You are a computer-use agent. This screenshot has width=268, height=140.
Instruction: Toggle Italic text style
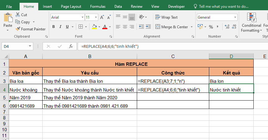click(x=62, y=27)
